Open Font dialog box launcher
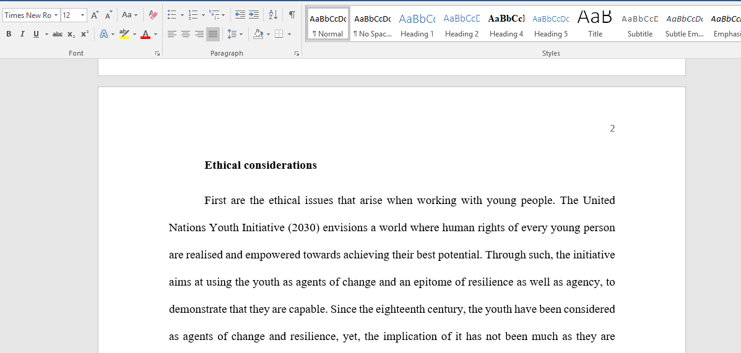Screen dimensions: 741x353 pos(157,54)
